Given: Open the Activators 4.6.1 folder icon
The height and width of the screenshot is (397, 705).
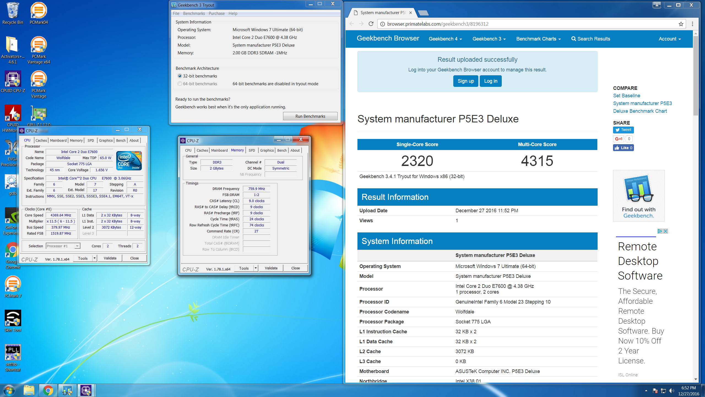Looking at the screenshot, I should coord(13,50).
